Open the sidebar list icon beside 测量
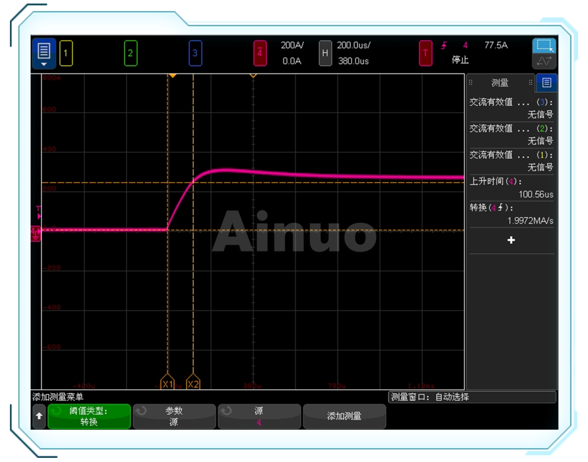This screenshot has height=462, width=588. [x=547, y=83]
